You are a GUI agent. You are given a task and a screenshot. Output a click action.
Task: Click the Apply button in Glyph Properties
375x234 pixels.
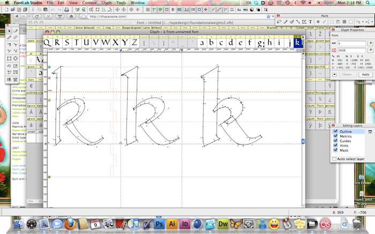pos(365,74)
